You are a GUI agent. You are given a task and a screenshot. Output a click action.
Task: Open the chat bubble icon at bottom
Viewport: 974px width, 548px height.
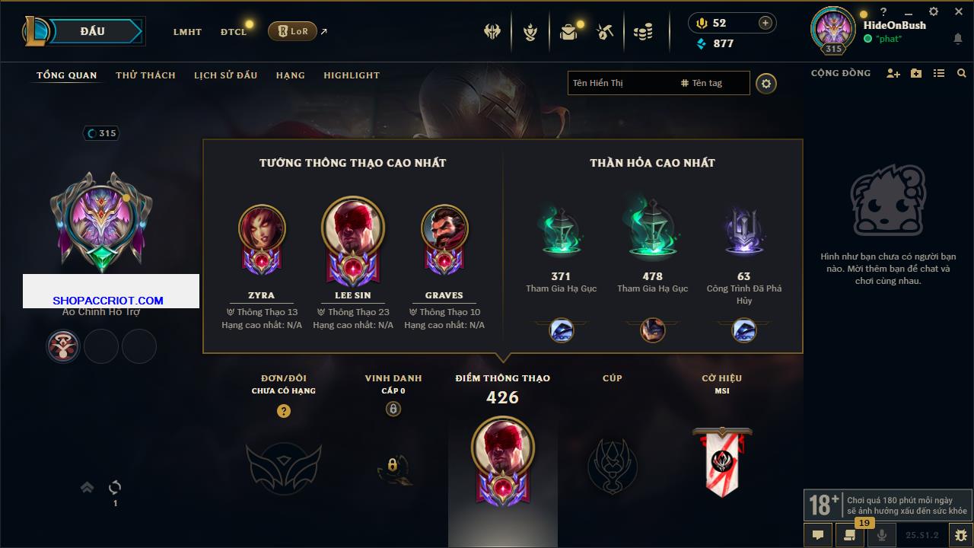point(818,535)
